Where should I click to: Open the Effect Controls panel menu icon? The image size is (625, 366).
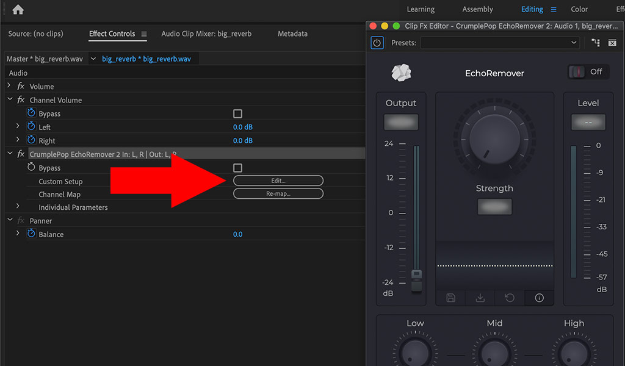(x=144, y=34)
